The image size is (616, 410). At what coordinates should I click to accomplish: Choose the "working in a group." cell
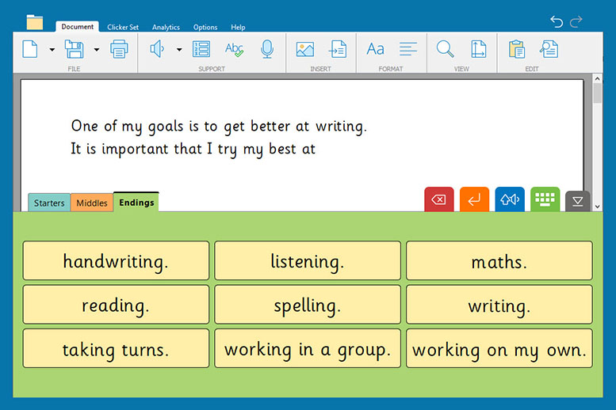308,349
